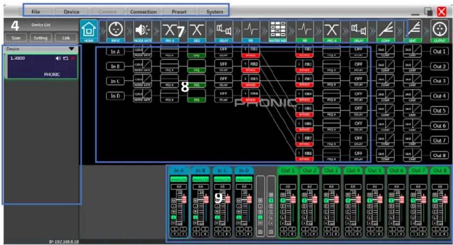Open the Out 1 COMP block

[386, 51]
